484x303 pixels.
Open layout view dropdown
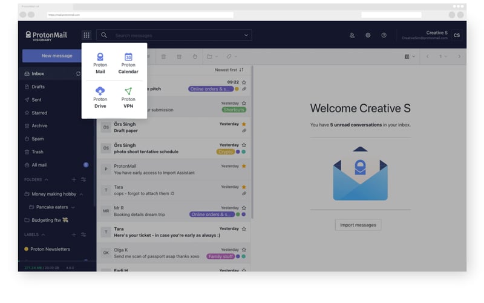[x=410, y=56]
